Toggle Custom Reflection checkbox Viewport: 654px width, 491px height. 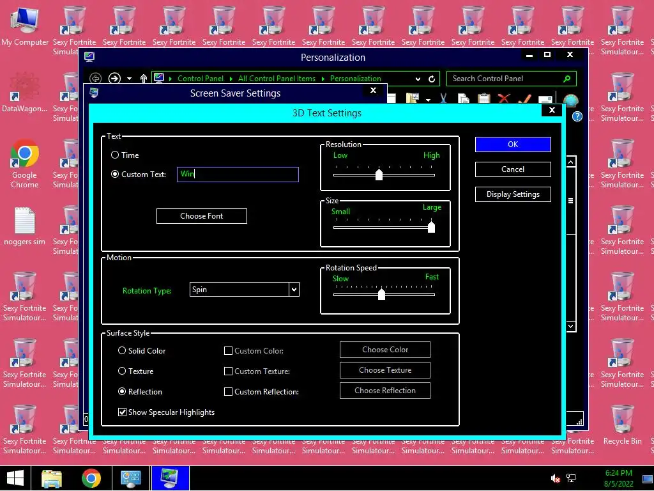(228, 392)
